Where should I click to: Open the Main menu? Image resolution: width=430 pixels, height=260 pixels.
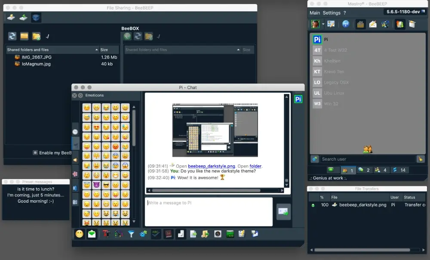[314, 12]
